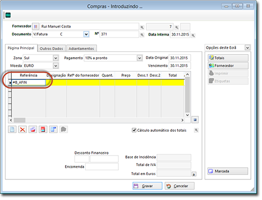Save with the Gravar button
The width and height of the screenshot is (262, 200).
[x=147, y=186]
